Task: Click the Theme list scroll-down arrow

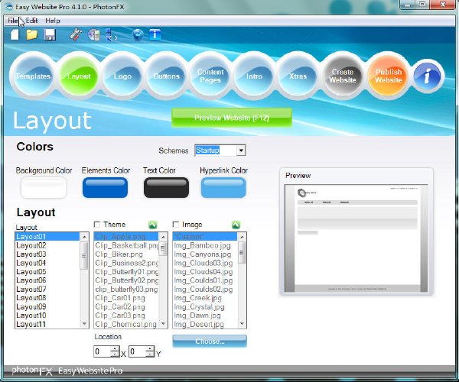Action: click(x=163, y=323)
